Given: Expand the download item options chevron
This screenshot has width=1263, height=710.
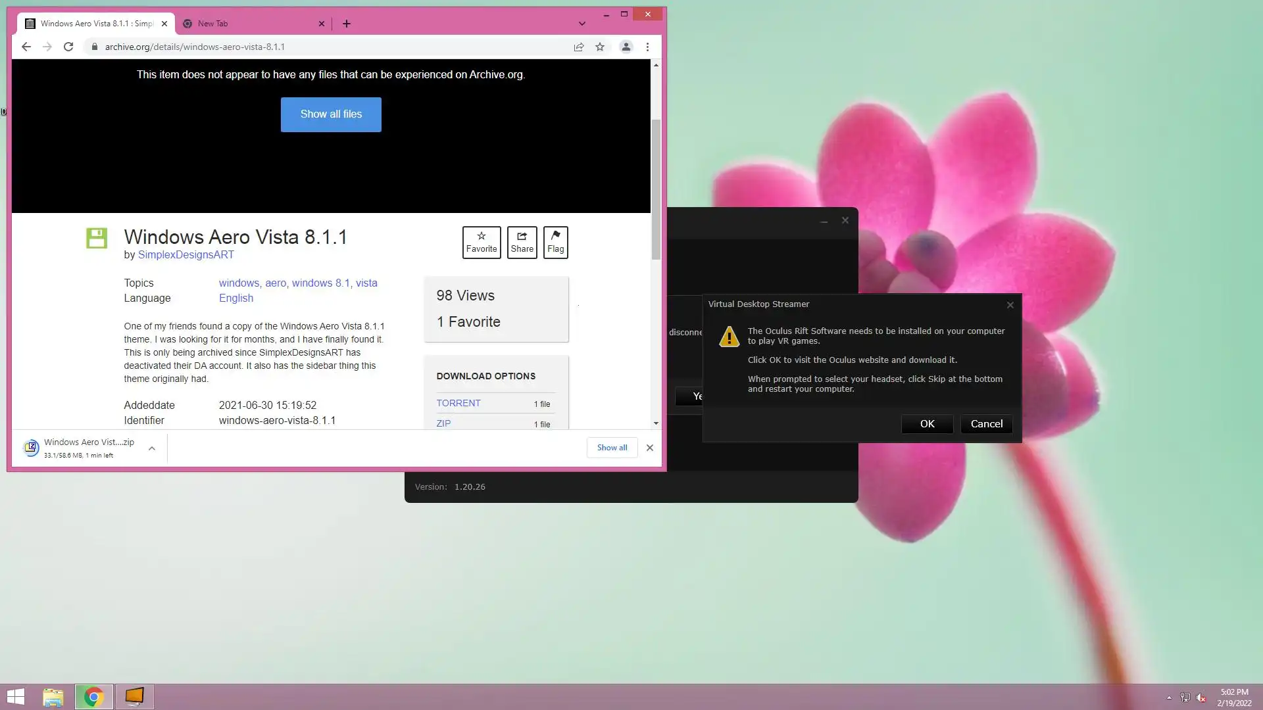Looking at the screenshot, I should click(151, 448).
